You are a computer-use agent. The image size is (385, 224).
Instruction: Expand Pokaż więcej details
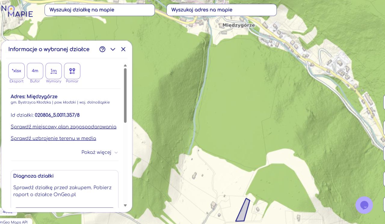click(100, 152)
